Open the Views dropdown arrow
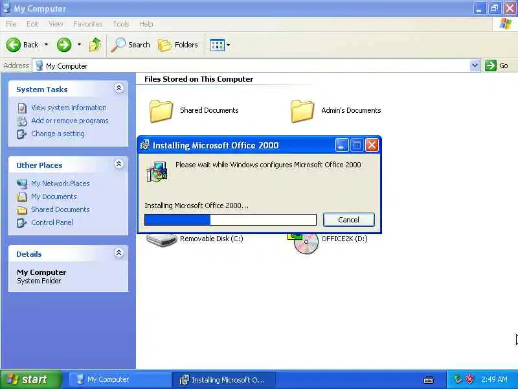This screenshot has width=518, height=389. (x=229, y=45)
